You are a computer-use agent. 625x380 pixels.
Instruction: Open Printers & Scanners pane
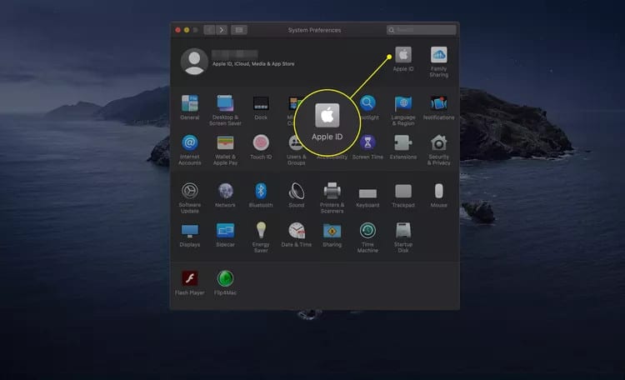(x=332, y=191)
